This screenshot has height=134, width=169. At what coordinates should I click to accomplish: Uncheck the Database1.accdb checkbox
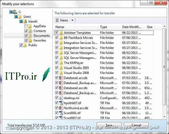[x=57, y=78]
